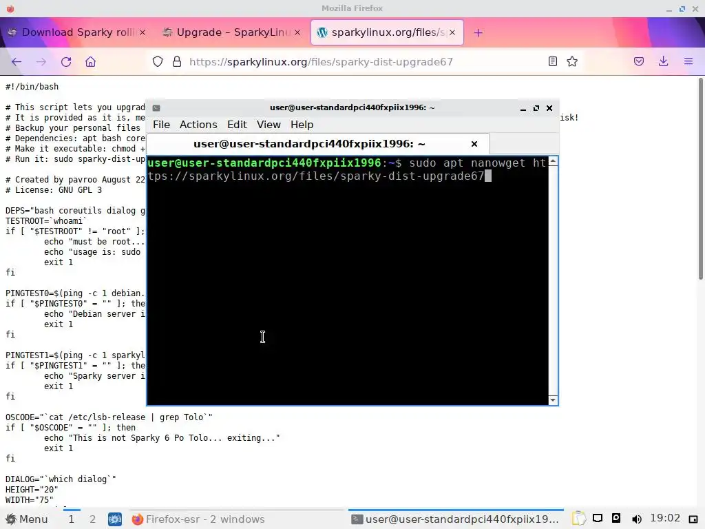
Task: Maximize the terminal window
Action: pyautogui.click(x=536, y=108)
